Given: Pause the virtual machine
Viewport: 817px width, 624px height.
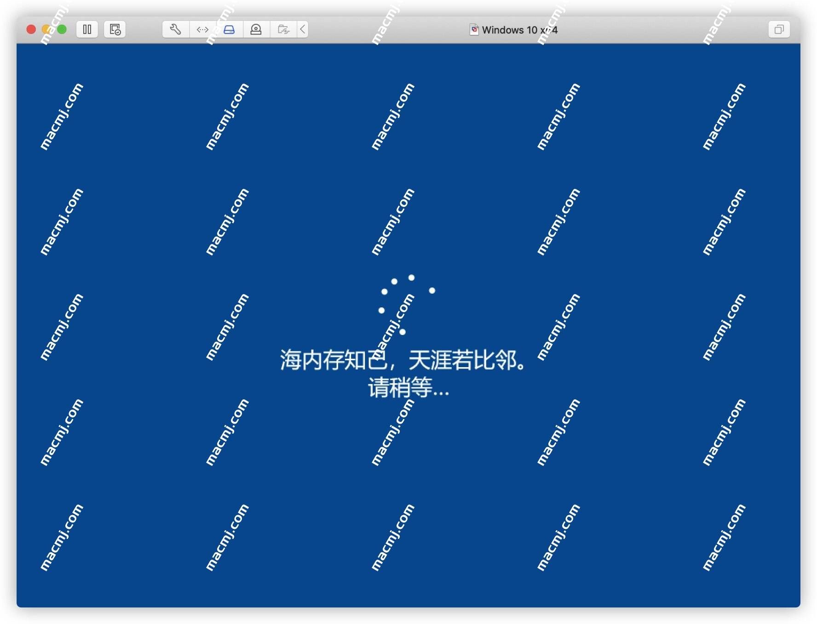Looking at the screenshot, I should (87, 29).
